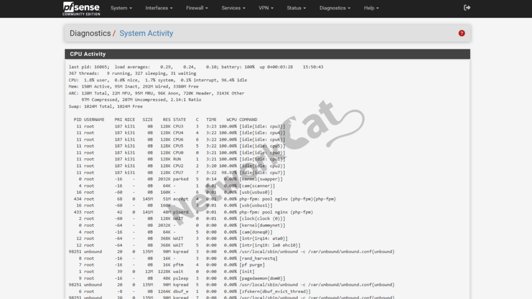Open the Help menu
The width and height of the screenshot is (532, 299).
(371, 8)
